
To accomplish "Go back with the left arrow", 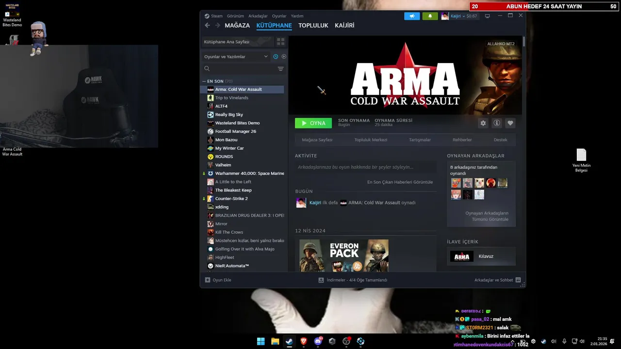I will point(207,25).
